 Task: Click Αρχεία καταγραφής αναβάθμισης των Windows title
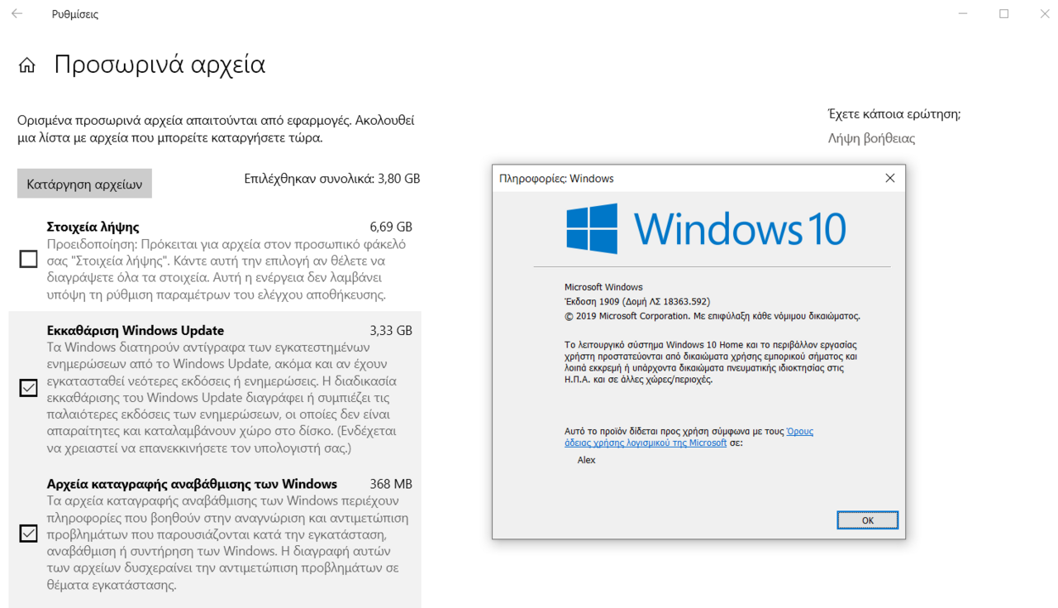pyautogui.click(x=192, y=484)
